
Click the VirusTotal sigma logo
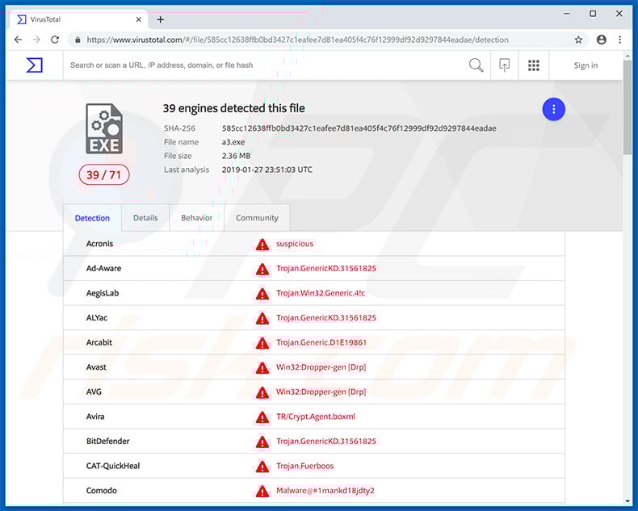[34, 65]
